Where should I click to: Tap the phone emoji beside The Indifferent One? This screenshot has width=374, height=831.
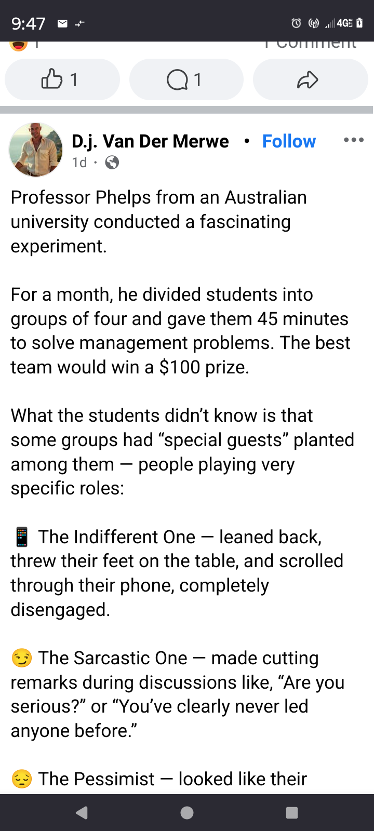pos(22,537)
